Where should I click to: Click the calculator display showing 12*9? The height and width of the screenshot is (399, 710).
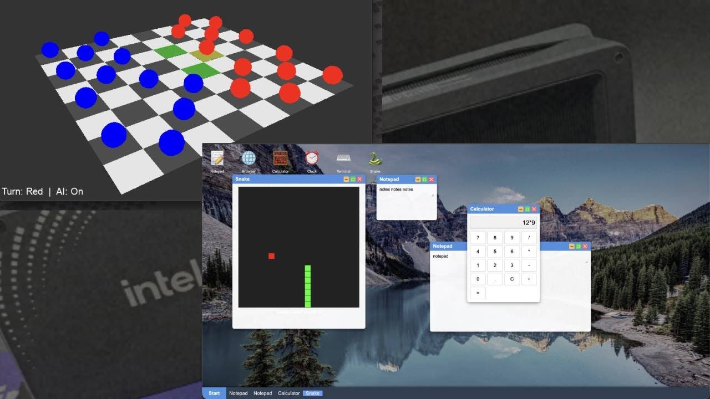click(x=504, y=223)
